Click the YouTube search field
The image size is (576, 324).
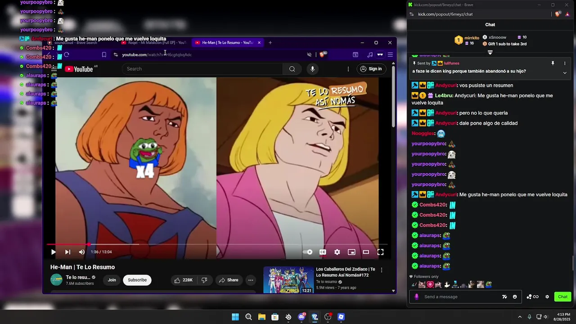(202, 69)
